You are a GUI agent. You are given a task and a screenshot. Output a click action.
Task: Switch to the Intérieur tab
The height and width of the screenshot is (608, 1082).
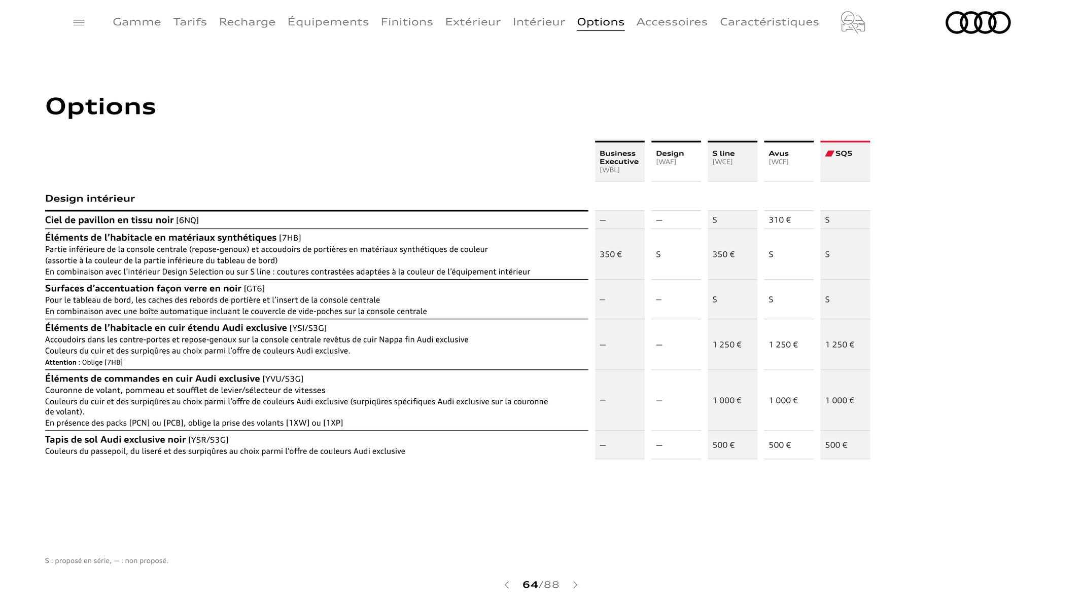point(539,22)
